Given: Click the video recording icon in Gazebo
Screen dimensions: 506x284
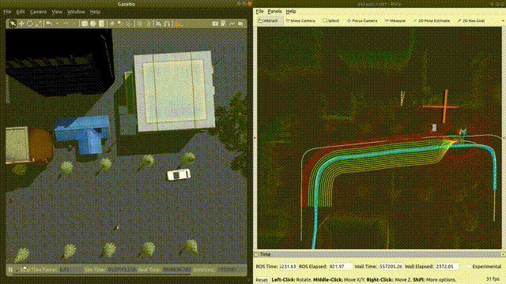Looking at the screenshot, I should 240,24.
